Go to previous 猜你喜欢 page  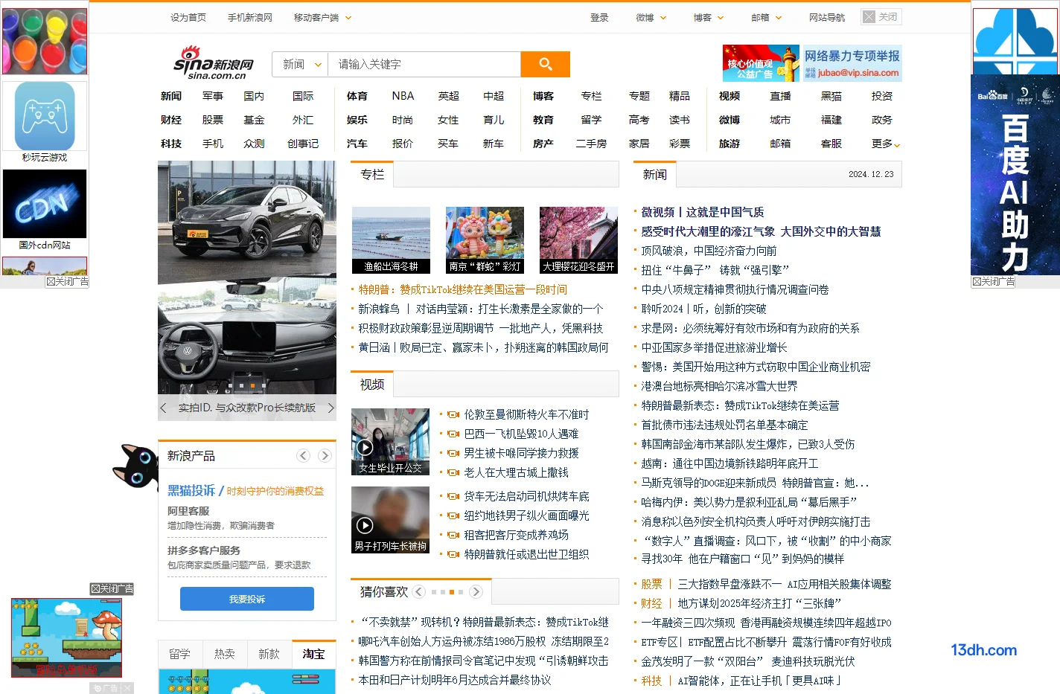(x=418, y=591)
